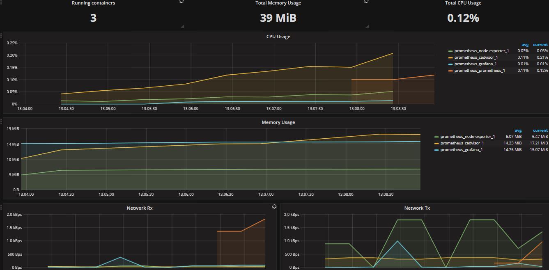This screenshot has width=549, height=270.
Task: Open the Total CPU Usage panel menu
Action: 463,3
